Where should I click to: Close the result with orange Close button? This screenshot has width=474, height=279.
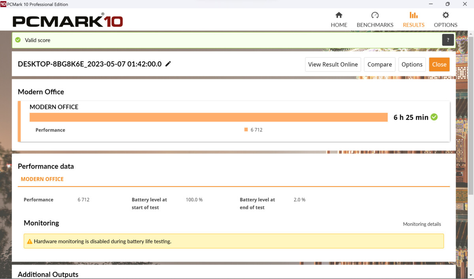click(x=439, y=64)
